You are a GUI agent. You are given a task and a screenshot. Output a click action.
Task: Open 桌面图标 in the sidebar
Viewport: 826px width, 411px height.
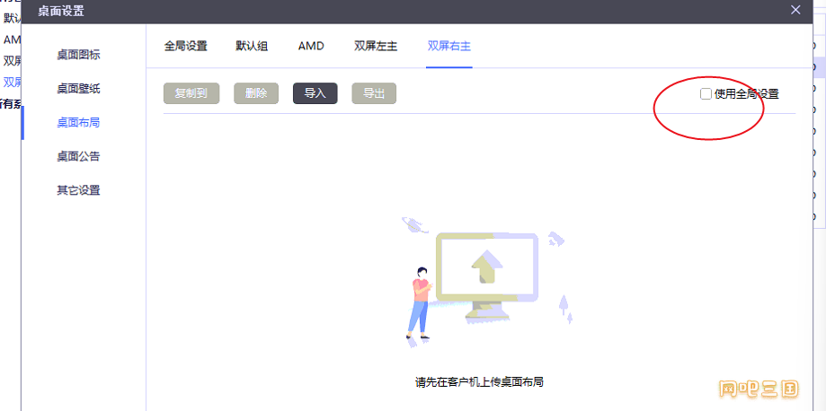tap(78, 55)
